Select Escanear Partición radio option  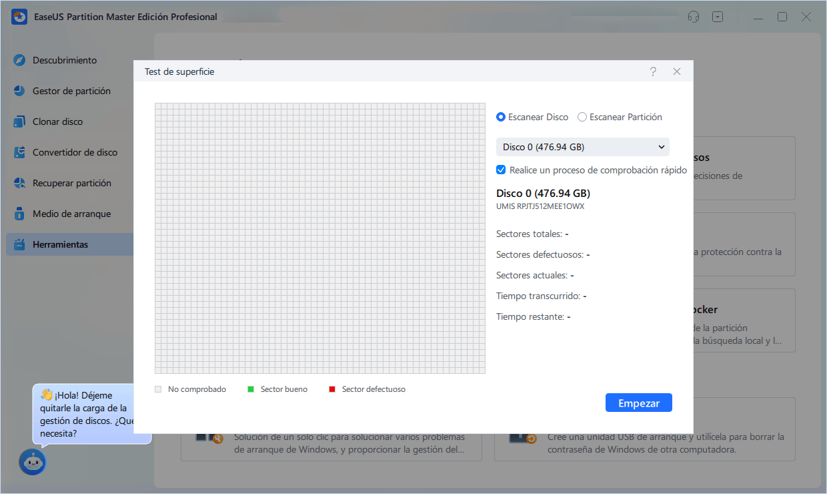[x=582, y=117]
